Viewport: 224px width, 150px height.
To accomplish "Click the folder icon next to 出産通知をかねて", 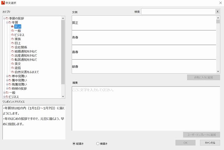I will [13, 55].
